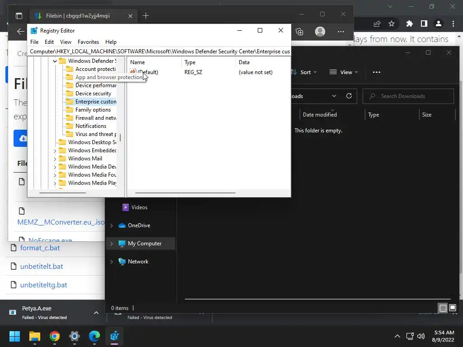Select the Notifications registry key

(90, 126)
